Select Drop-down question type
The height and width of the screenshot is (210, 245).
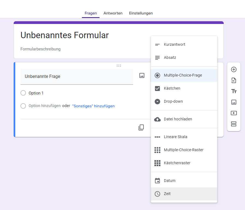(x=173, y=102)
